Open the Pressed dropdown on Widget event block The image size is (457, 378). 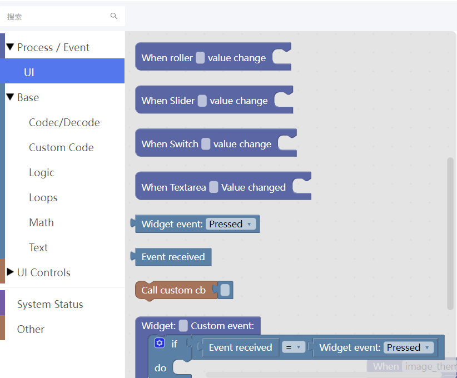point(231,223)
